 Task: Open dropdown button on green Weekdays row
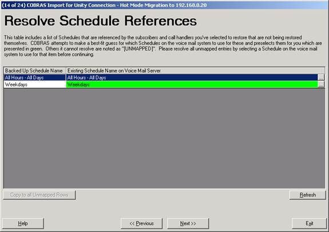[x=321, y=84]
